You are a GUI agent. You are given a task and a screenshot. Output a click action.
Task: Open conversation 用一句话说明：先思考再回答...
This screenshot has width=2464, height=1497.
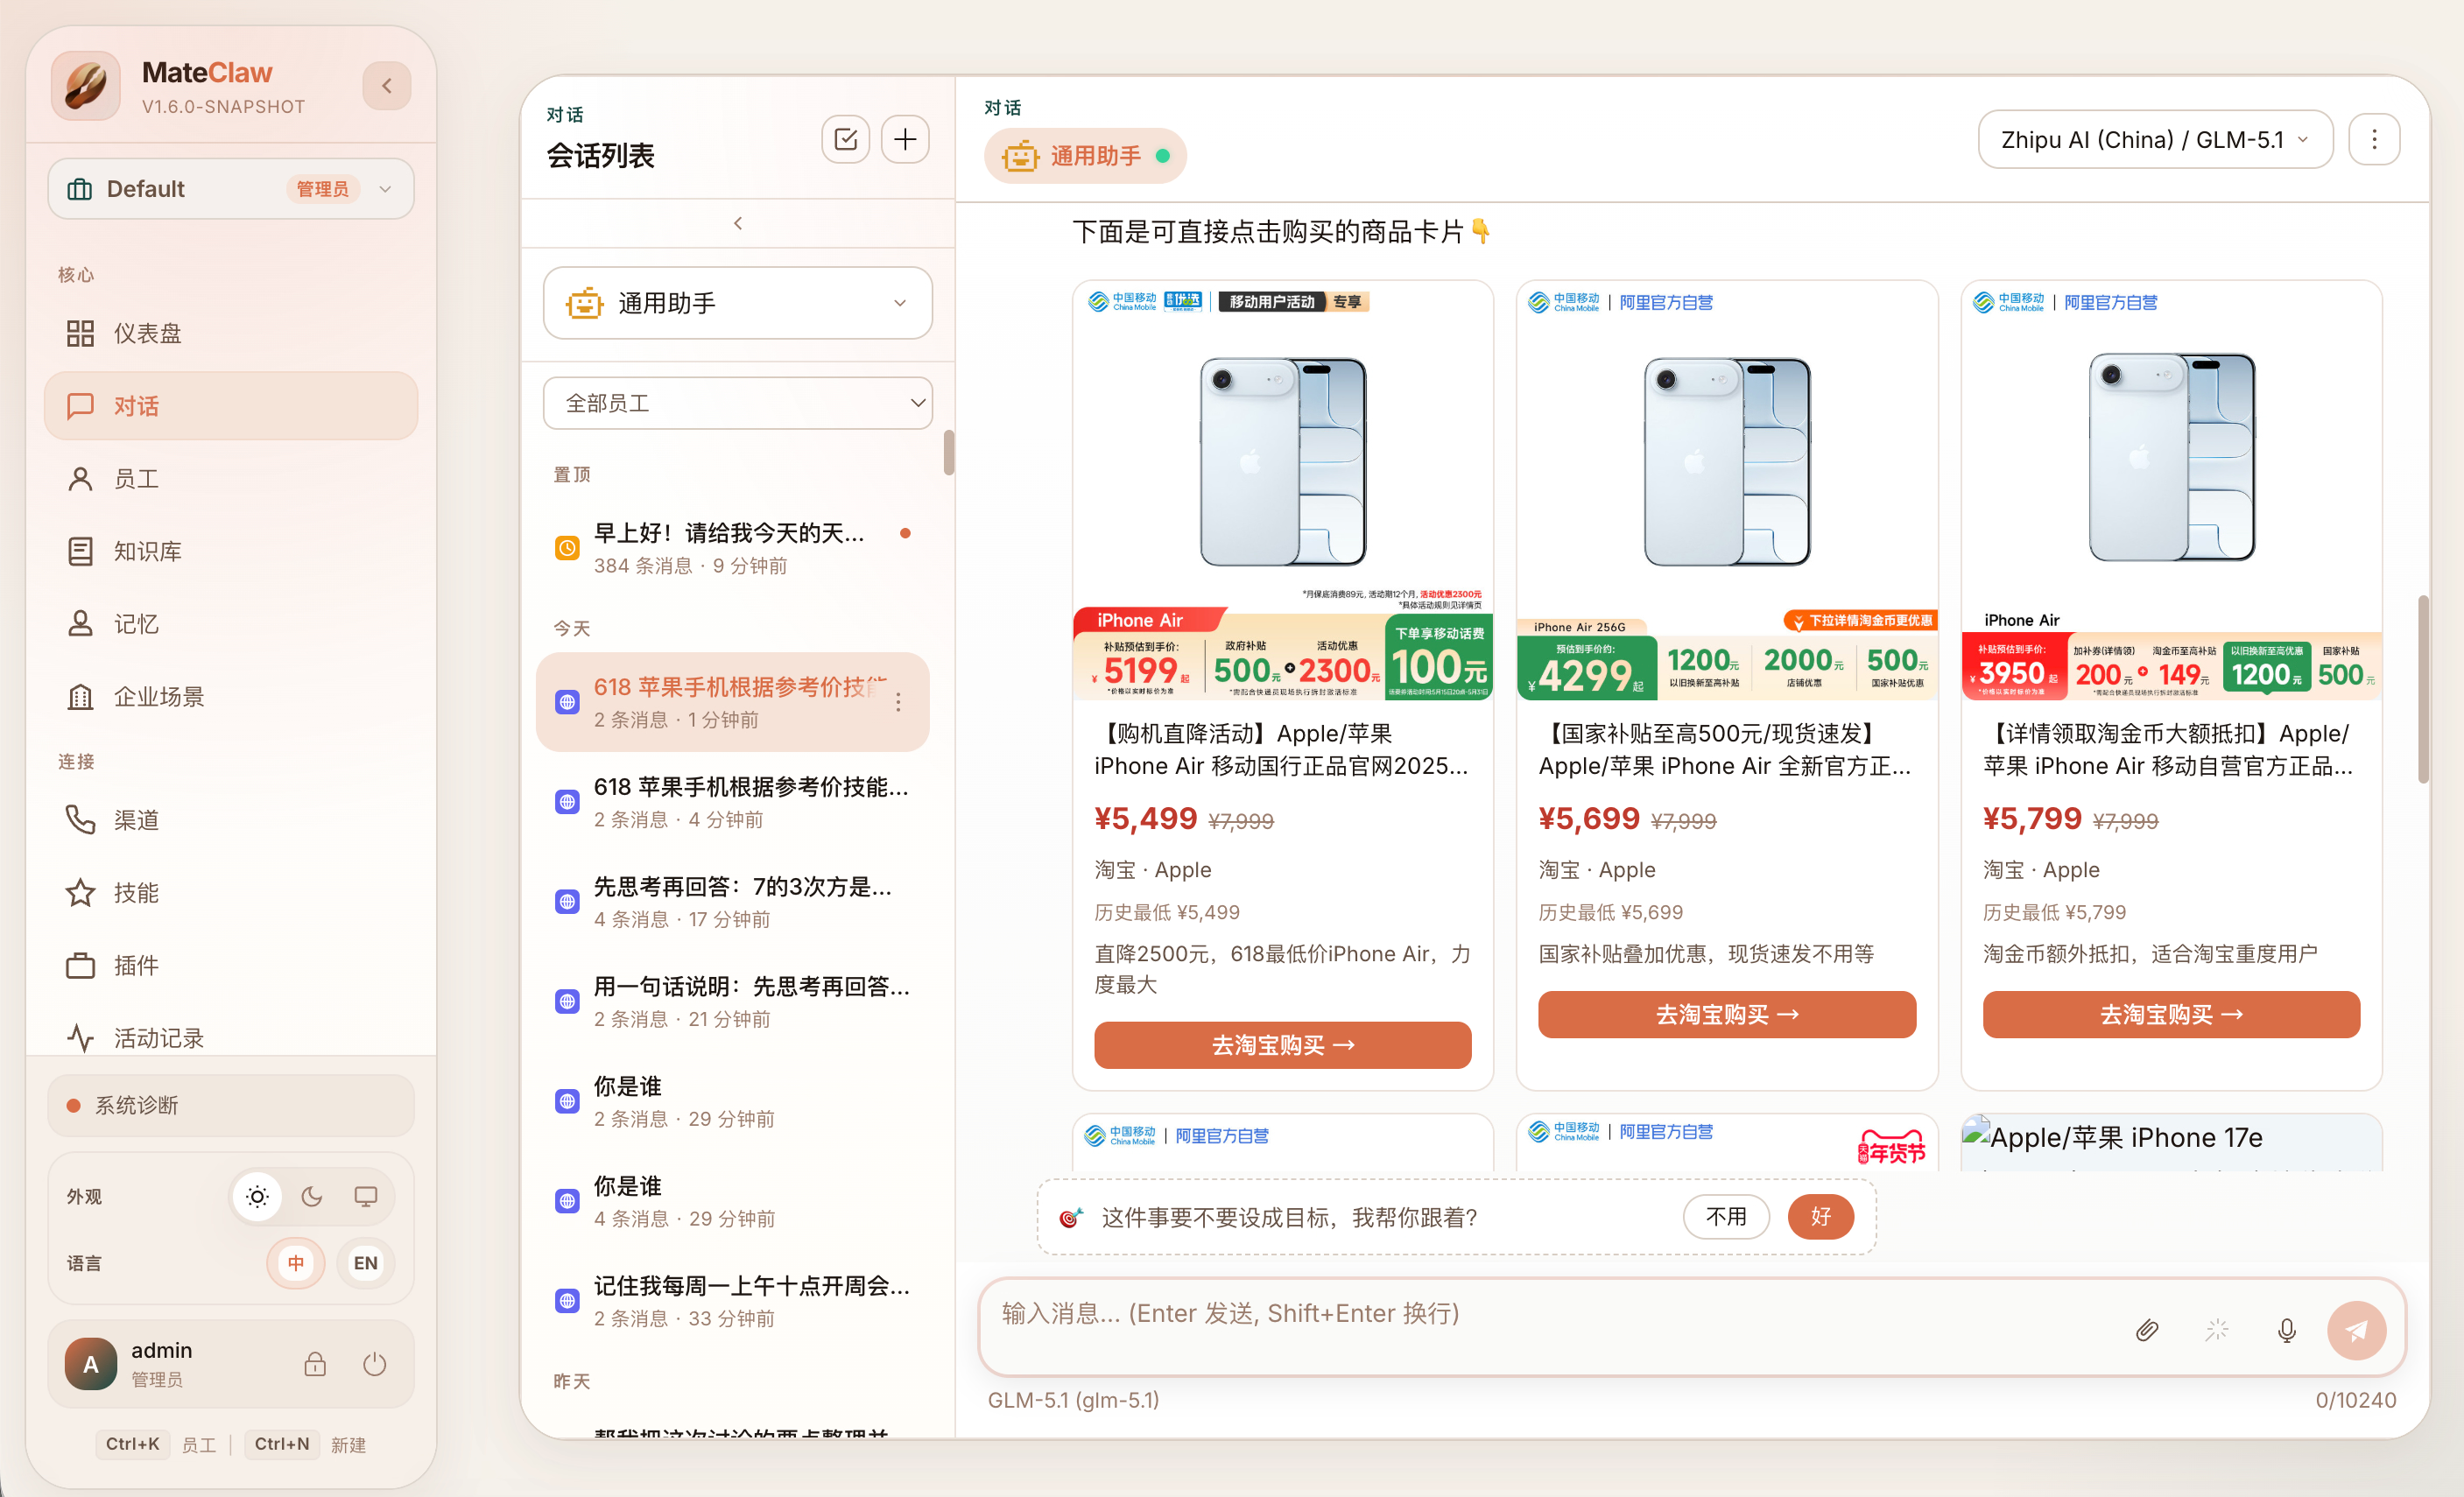[733, 1002]
